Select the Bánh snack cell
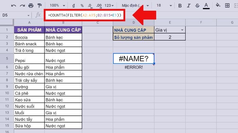This screenshot has width=238, height=133. pos(29,44)
